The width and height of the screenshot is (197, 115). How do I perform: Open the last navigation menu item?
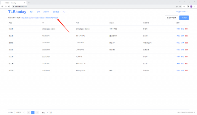coord(64,12)
